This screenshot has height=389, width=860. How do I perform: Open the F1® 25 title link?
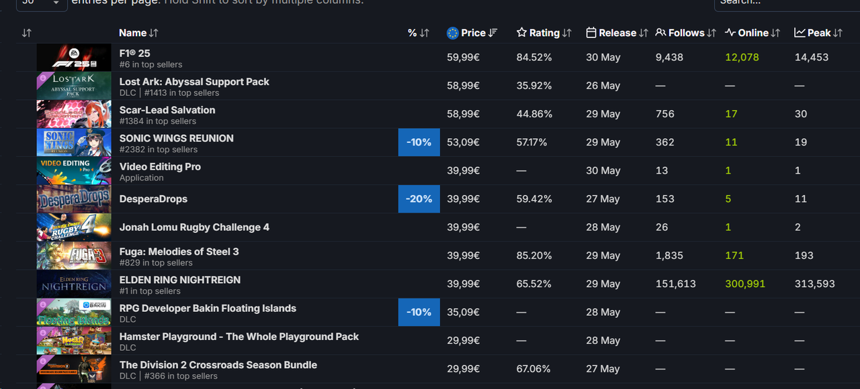click(x=135, y=53)
